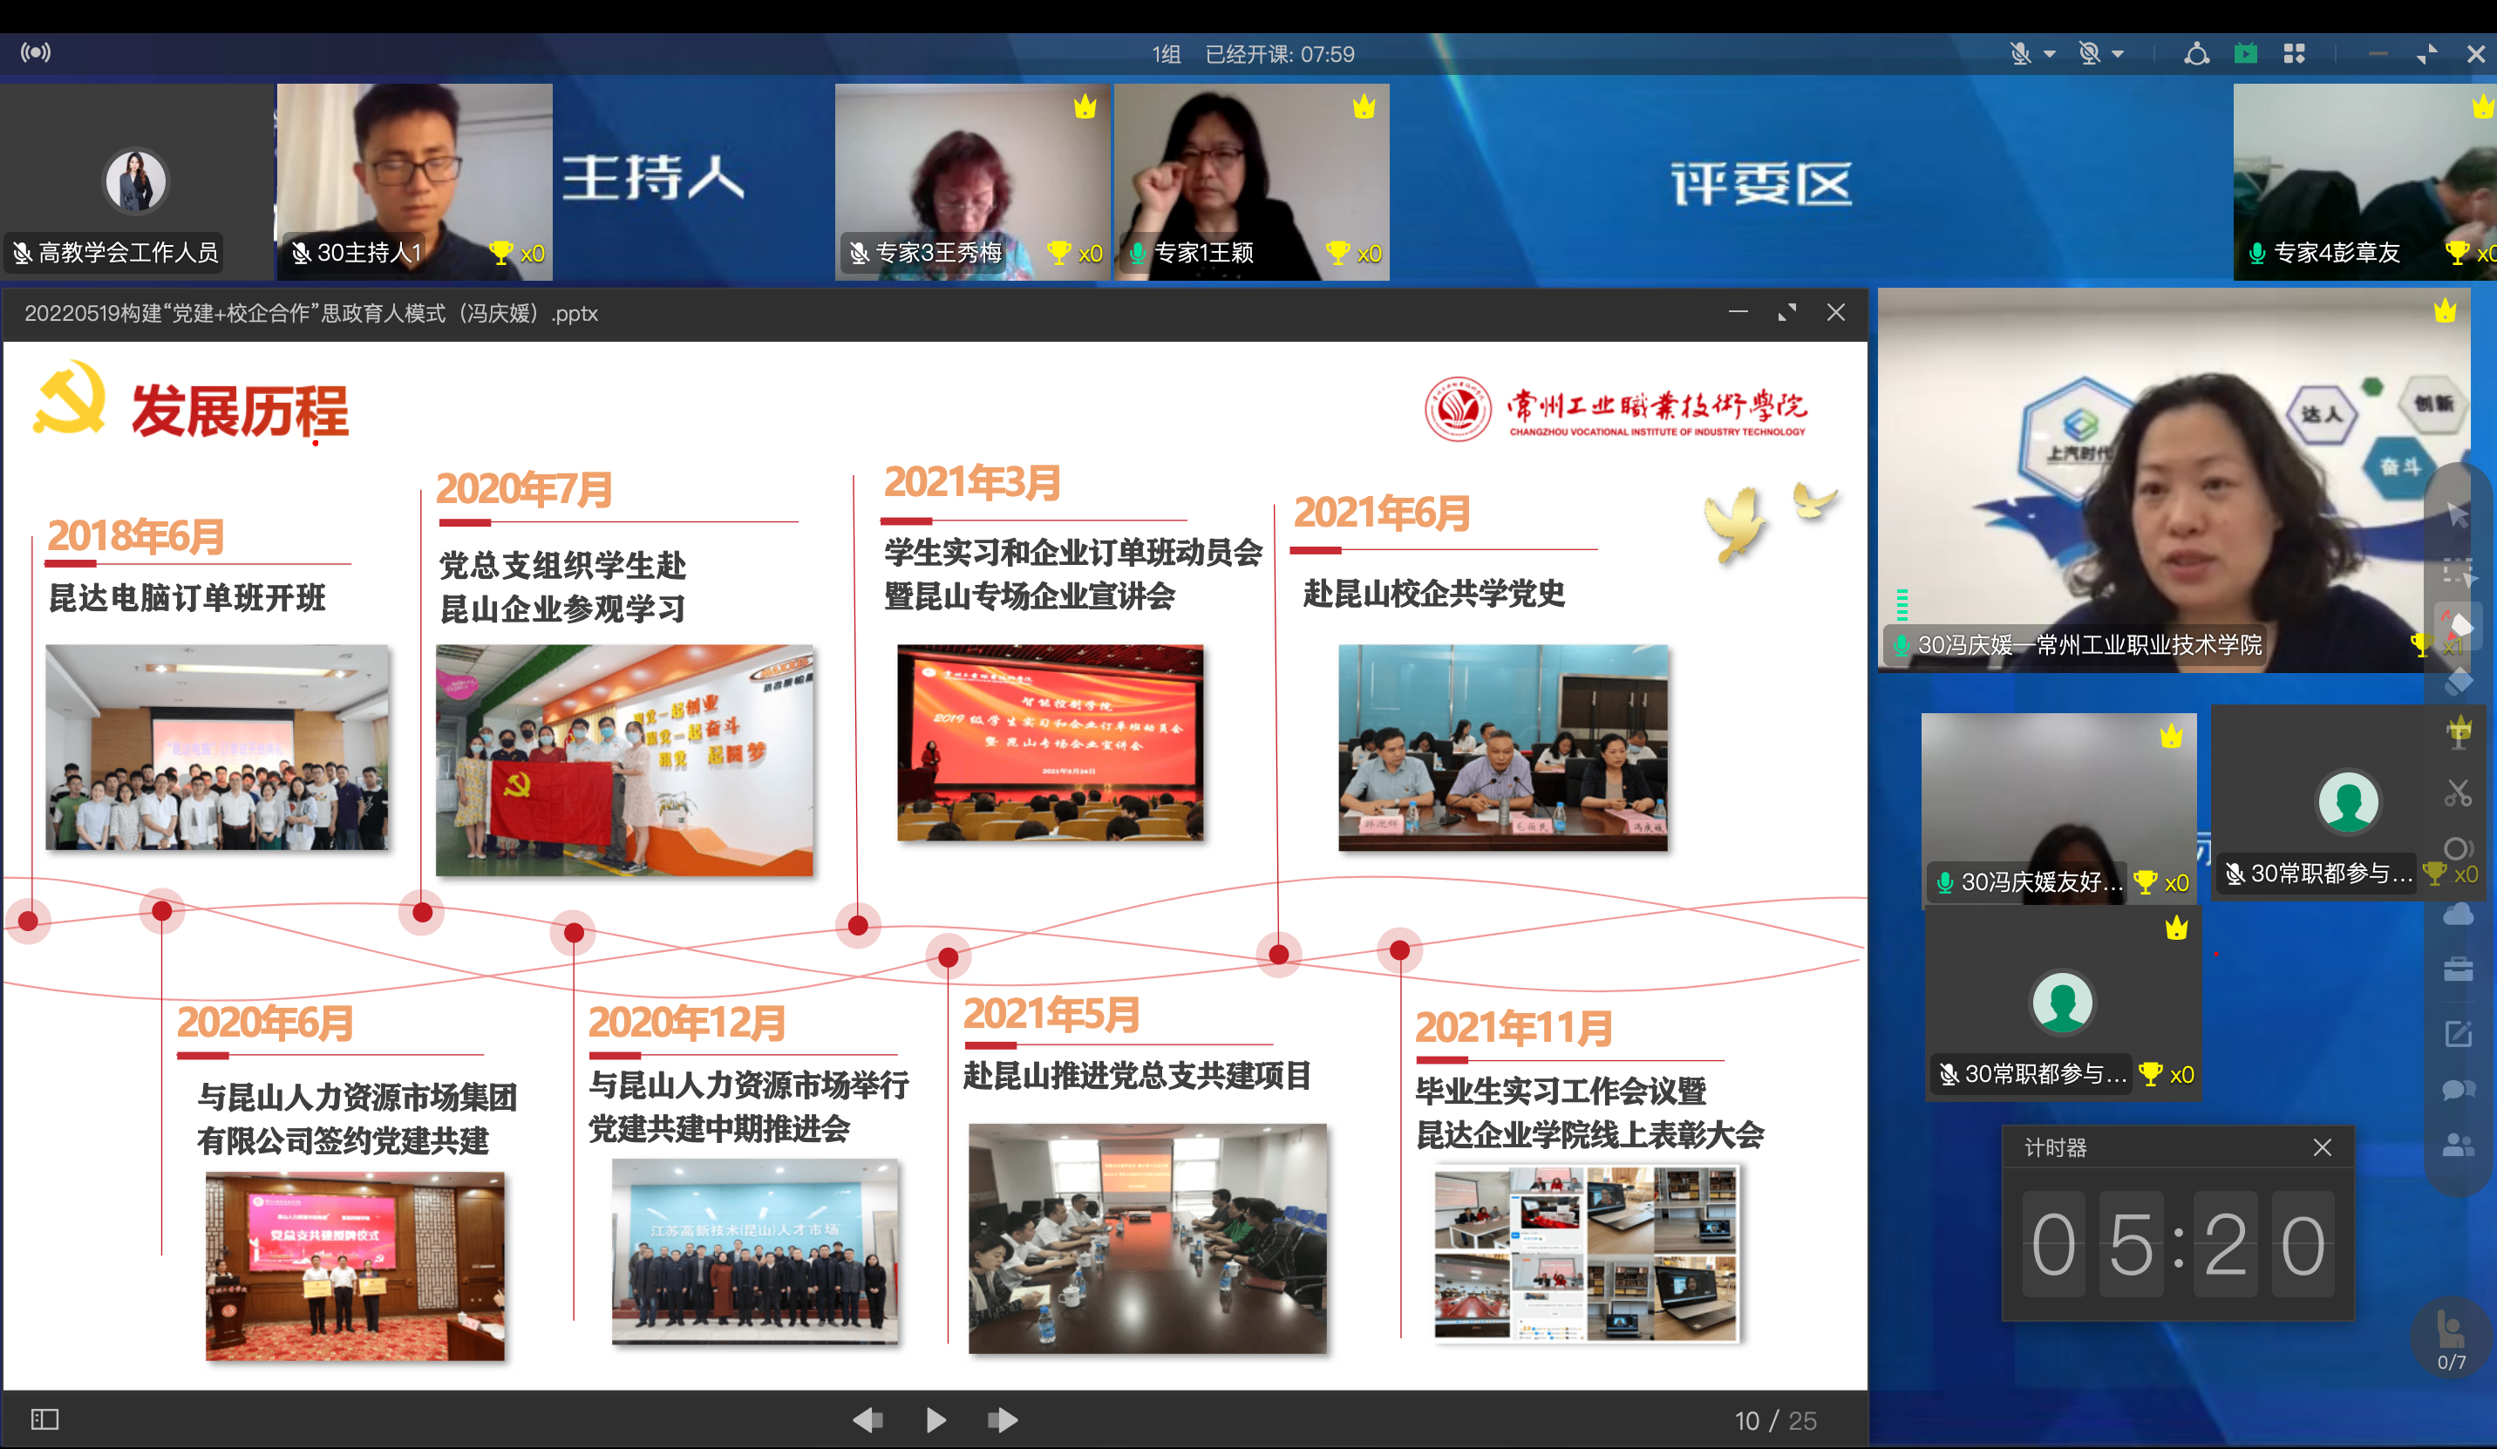This screenshot has height=1449, width=2497.
Task: Toggle the disabled camera icon in top bar
Action: pyautogui.click(x=2089, y=53)
